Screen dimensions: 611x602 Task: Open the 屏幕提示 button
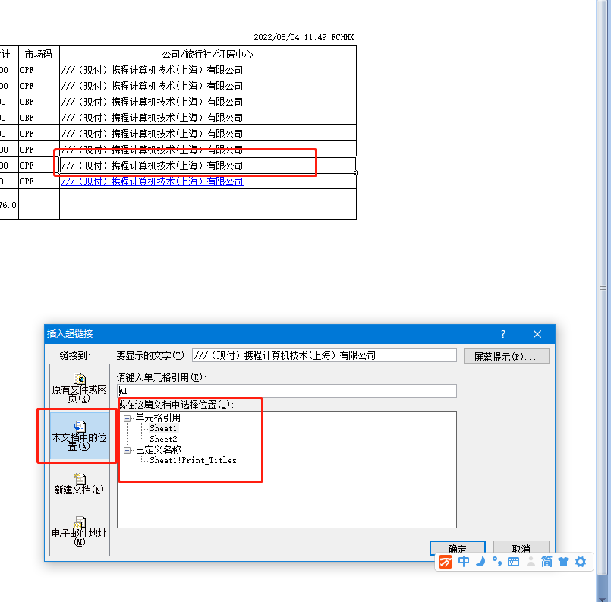(506, 356)
